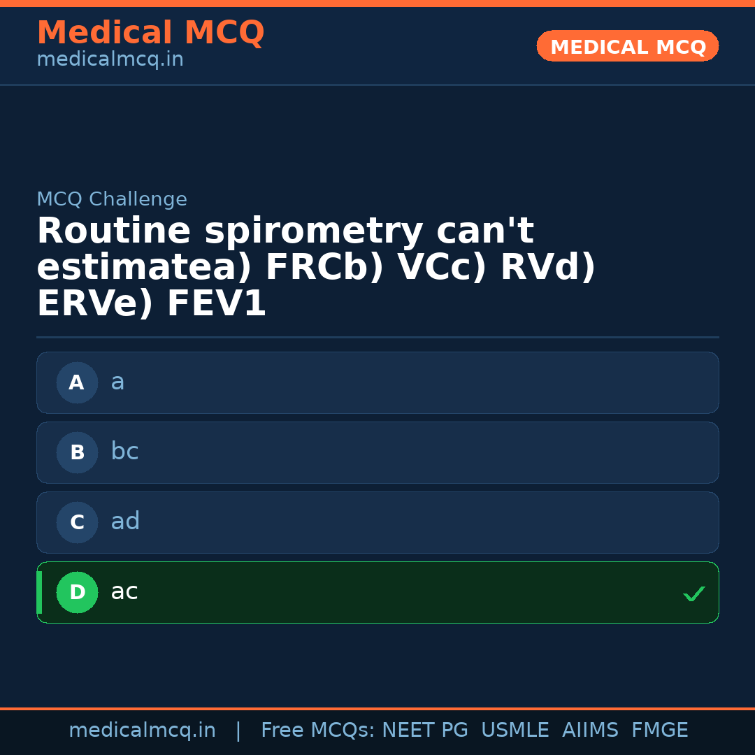Click 'USMLE' in the footer
Screen dimensions: 755x755
tap(515, 730)
